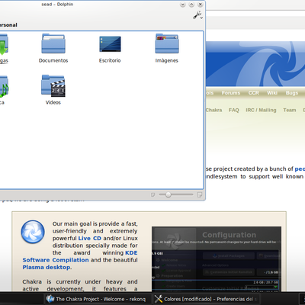Maximize the Dolphin window
Viewport: 305px width, 305px height.
pyautogui.click(x=191, y=5)
